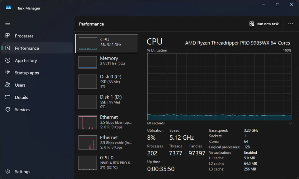Click the Disk 0 (C:) label
This screenshot has height=179, width=299.
111,76
